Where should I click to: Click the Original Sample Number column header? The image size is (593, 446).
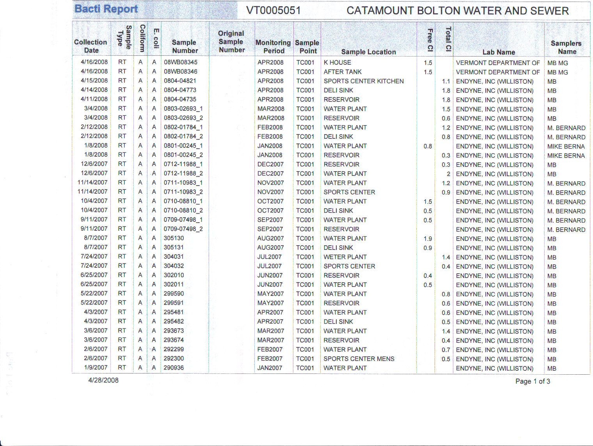(x=231, y=42)
